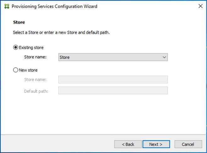Cancel the configuration wizard
Image resolution: width=207 pixels, height=153 pixels.
pyautogui.click(x=188, y=144)
